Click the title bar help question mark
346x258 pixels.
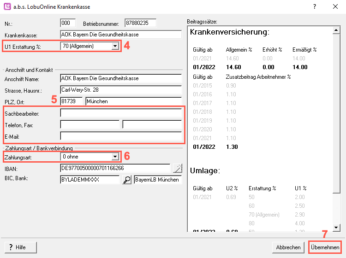coord(315,7)
